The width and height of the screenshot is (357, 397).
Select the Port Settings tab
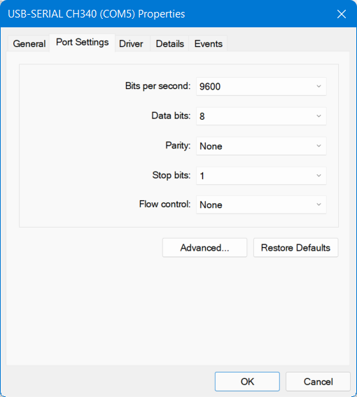click(x=83, y=43)
